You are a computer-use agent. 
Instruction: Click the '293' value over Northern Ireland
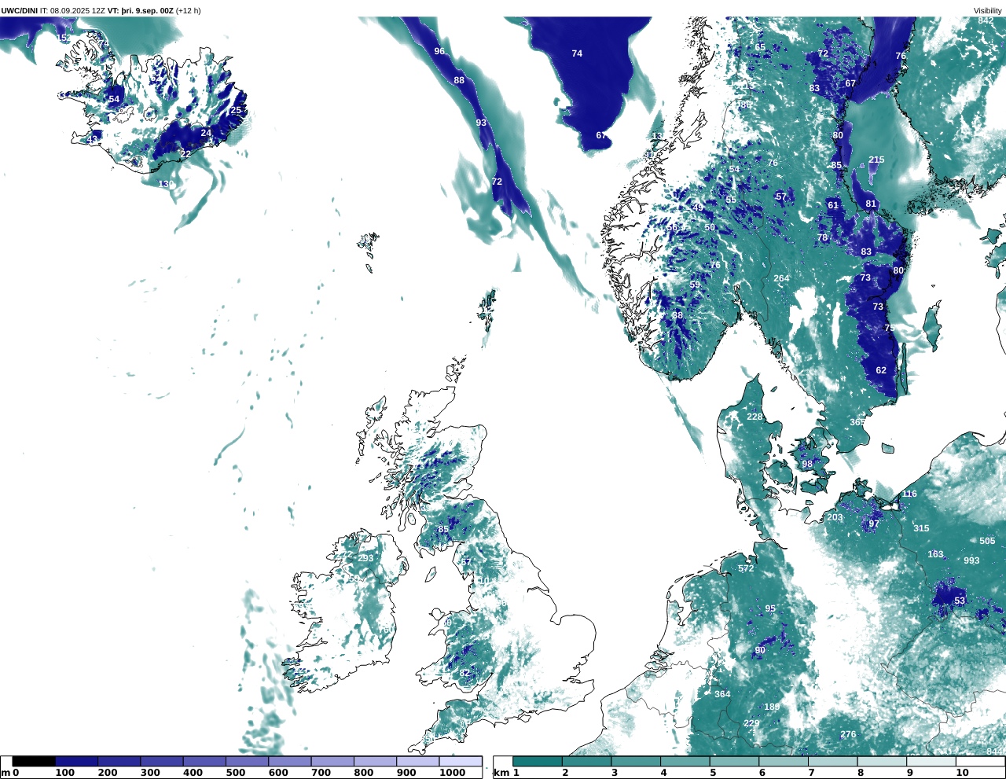[x=365, y=558]
